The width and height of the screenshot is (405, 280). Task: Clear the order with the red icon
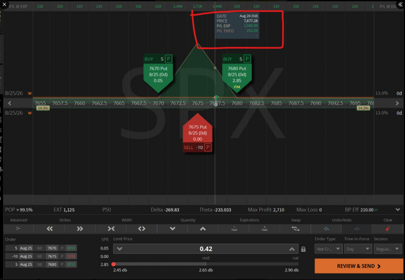pyautogui.click(x=388, y=228)
